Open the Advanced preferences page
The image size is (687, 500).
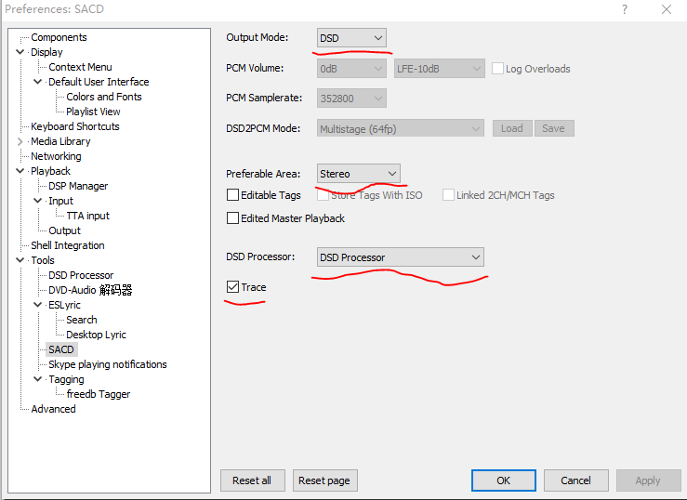click(x=53, y=409)
